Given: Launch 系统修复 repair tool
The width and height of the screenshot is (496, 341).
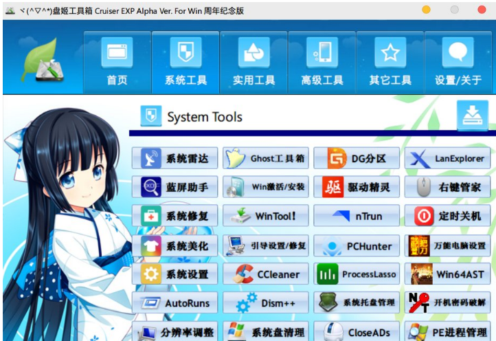Looking at the screenshot, I should point(175,216).
